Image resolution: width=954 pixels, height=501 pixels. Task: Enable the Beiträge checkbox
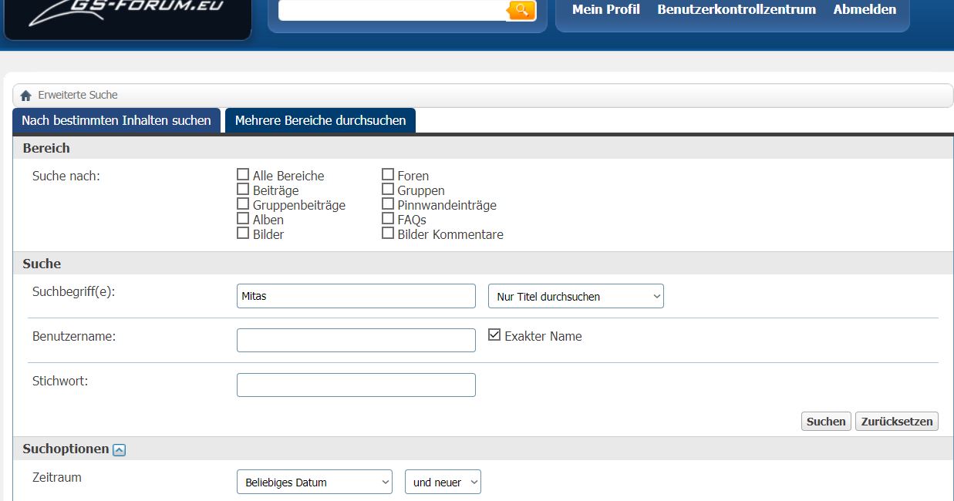[243, 190]
